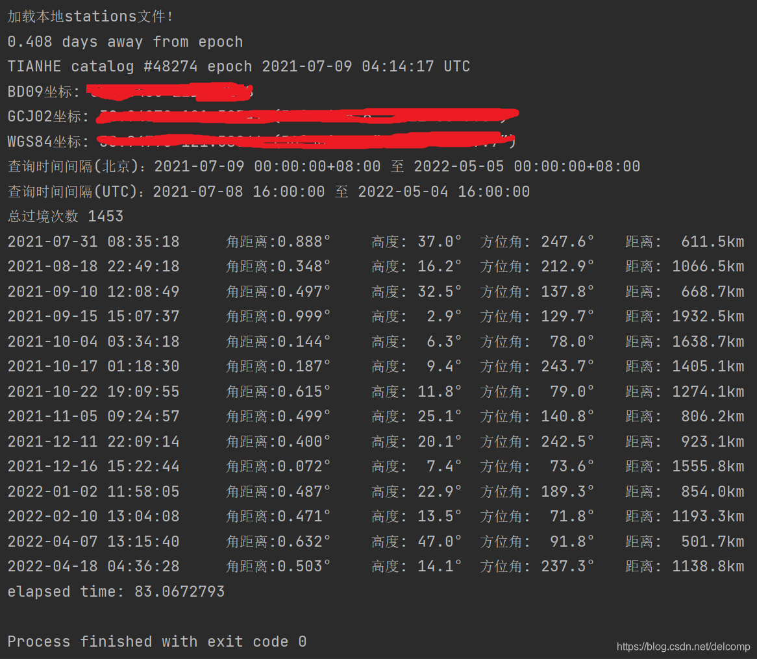
Task: Click the '方位角: 247.6°' value
Action: (537, 242)
